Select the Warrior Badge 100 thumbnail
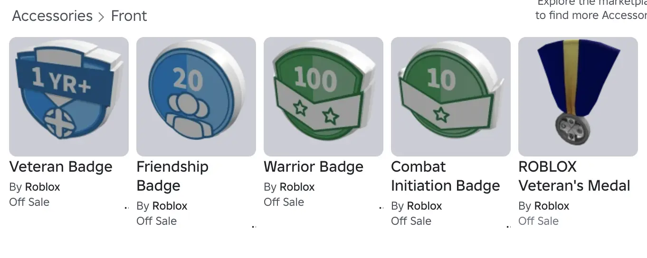This screenshot has width=647, height=258. (x=323, y=97)
